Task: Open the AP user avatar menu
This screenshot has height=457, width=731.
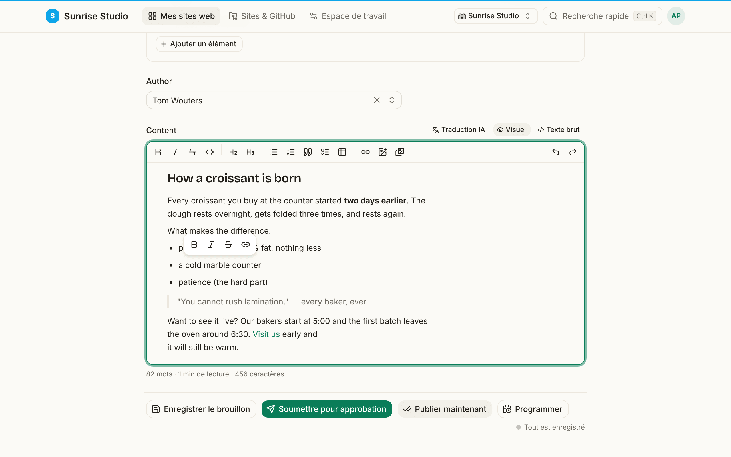Action: [676, 16]
